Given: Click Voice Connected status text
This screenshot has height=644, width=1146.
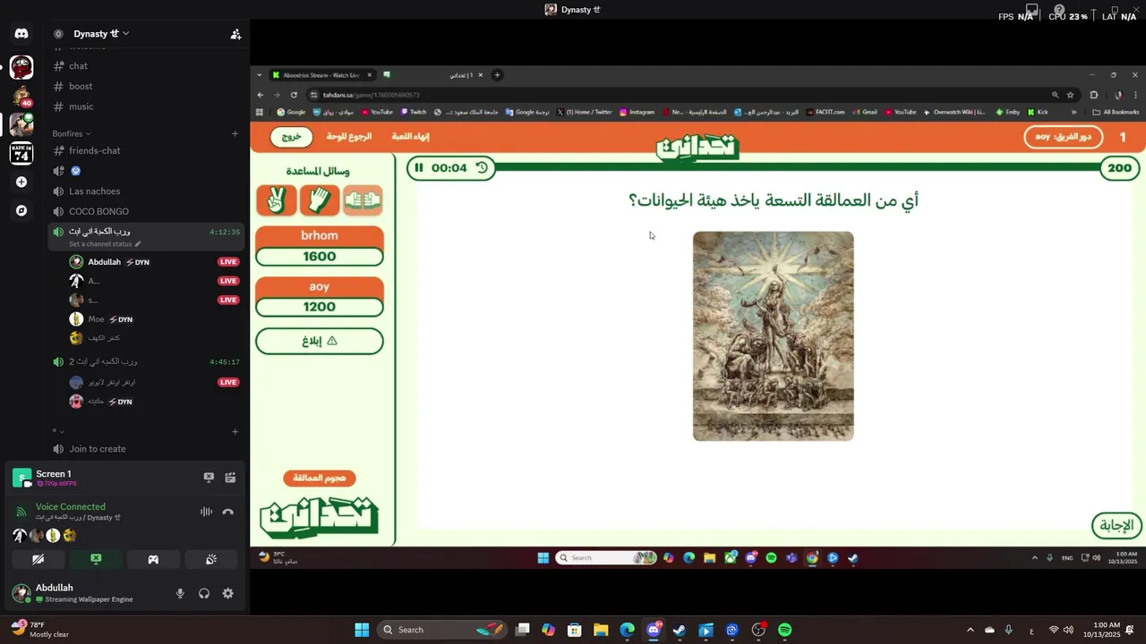Looking at the screenshot, I should click(71, 506).
